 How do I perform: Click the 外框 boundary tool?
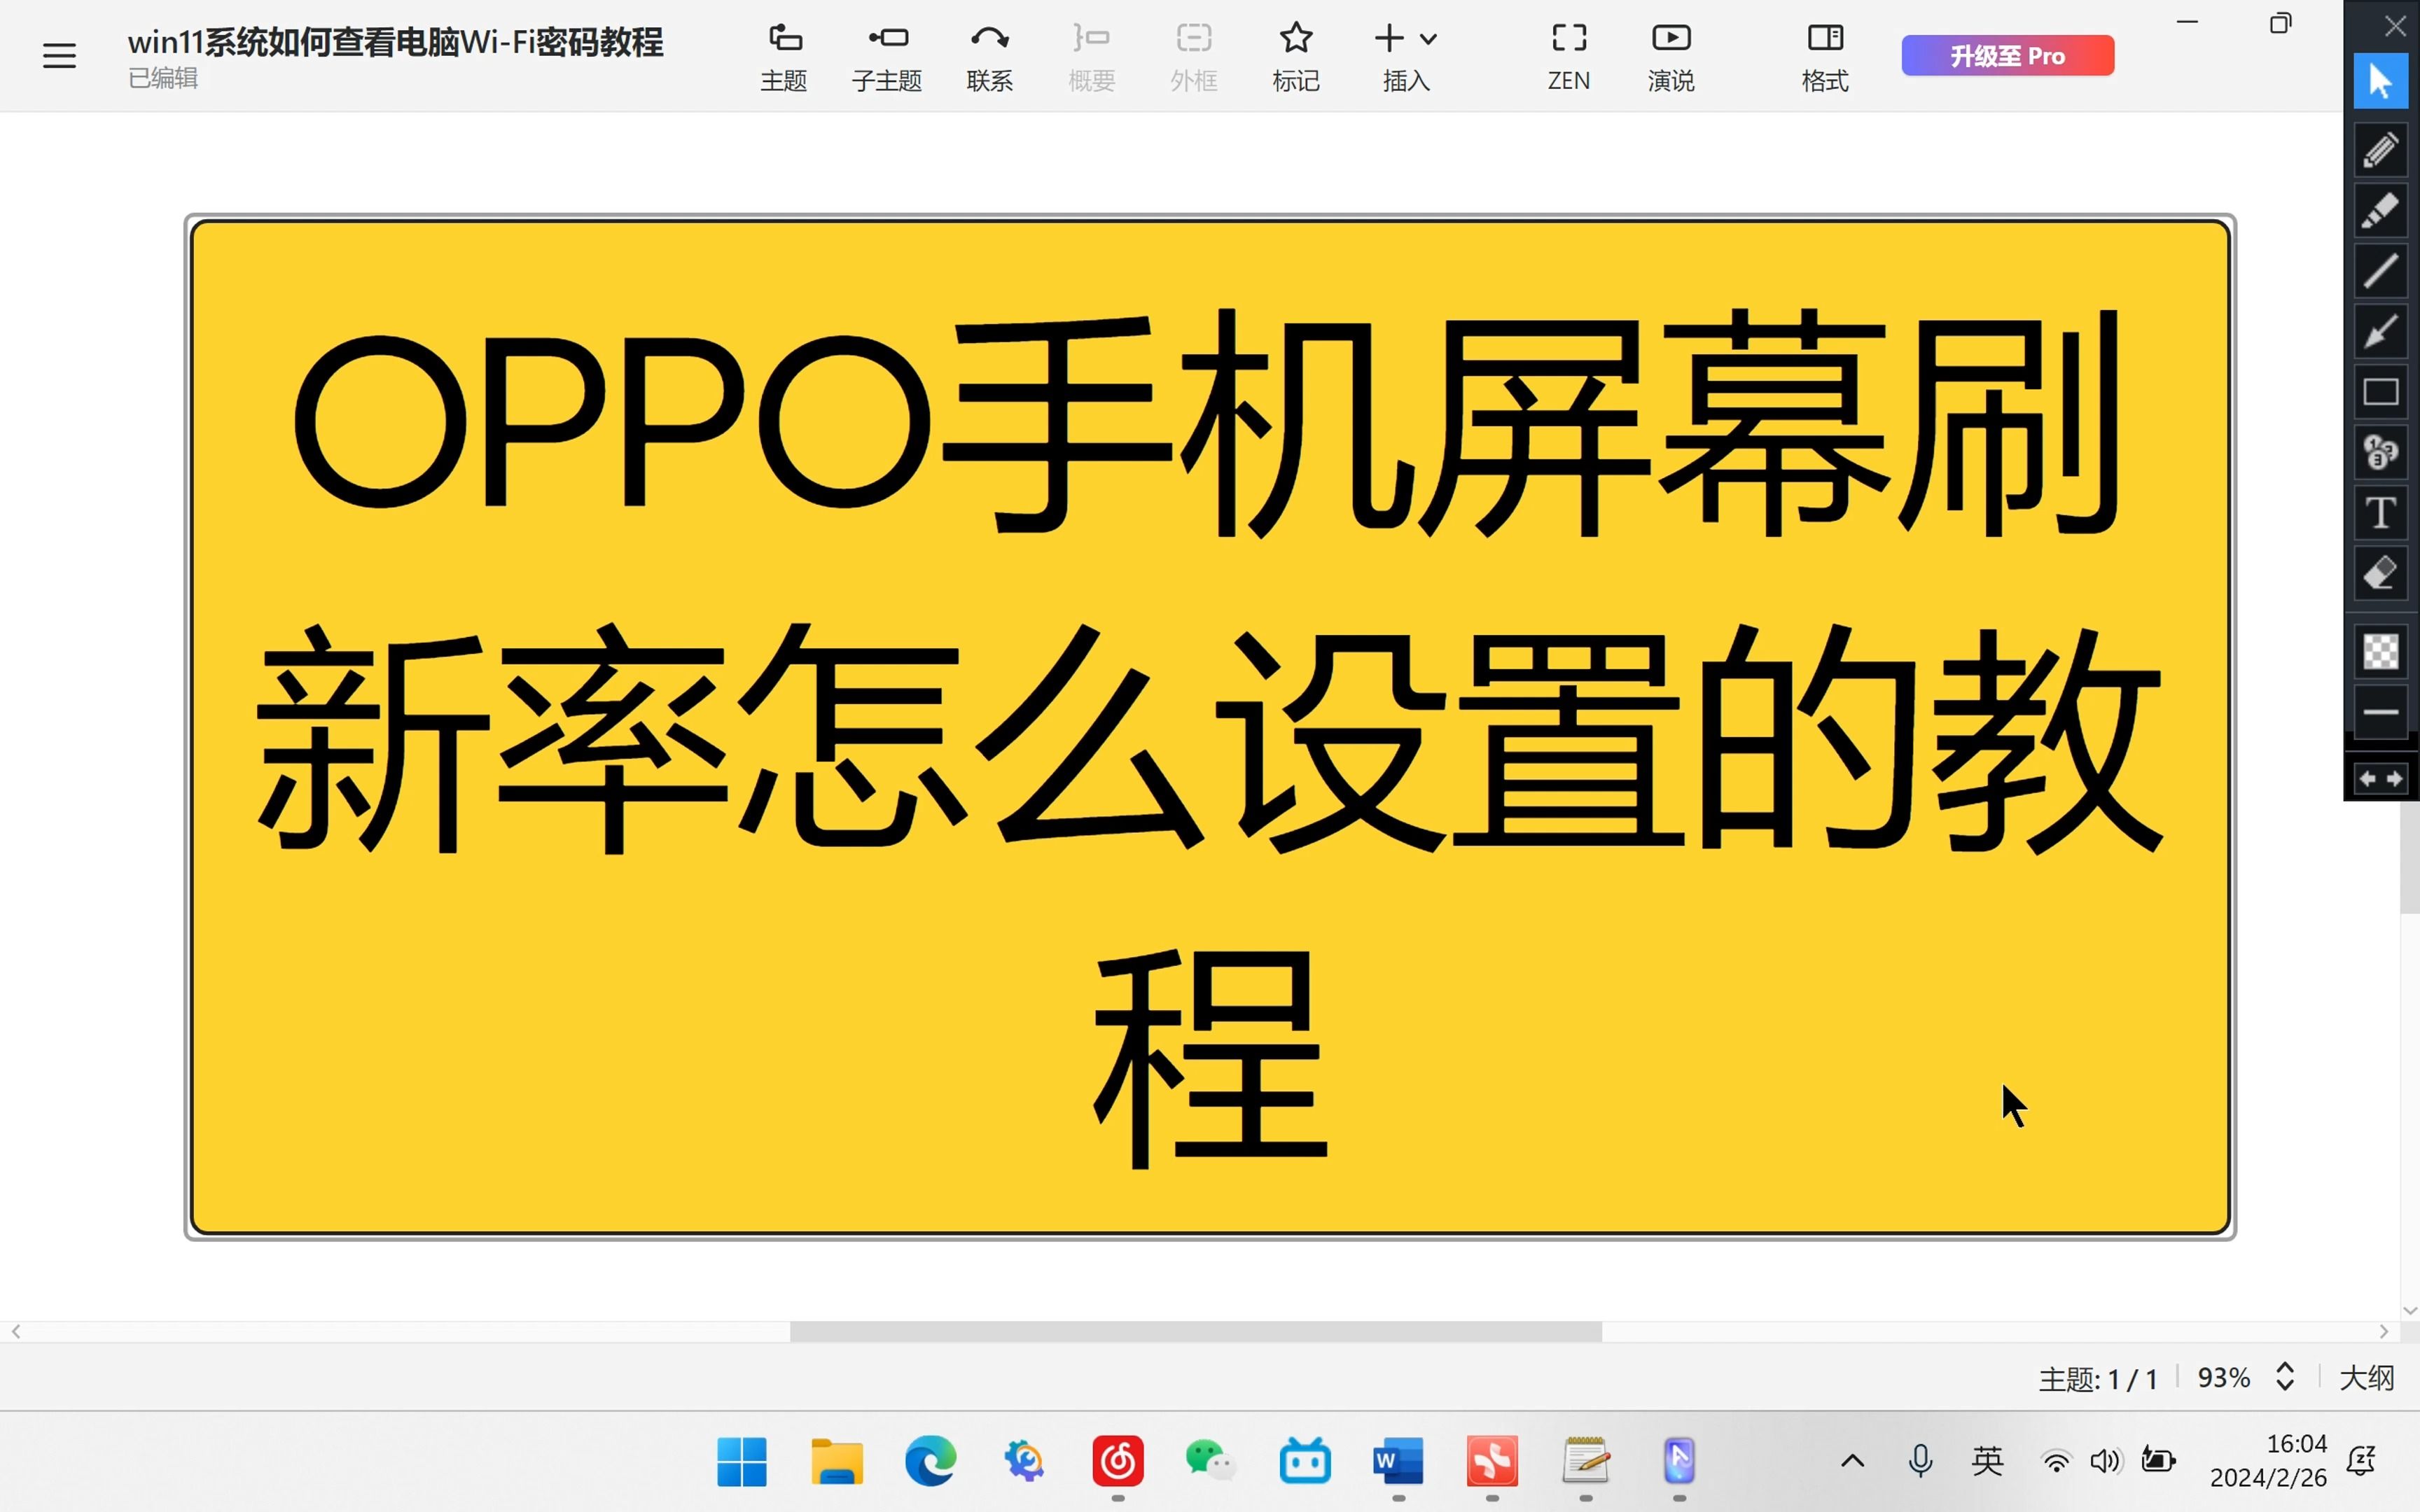coord(1194,57)
